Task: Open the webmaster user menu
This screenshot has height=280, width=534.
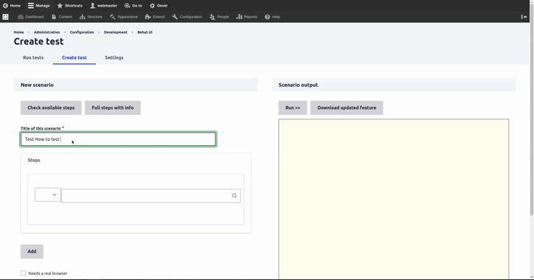Action: click(x=103, y=5)
